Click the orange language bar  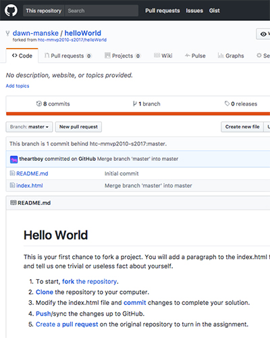pos(138,114)
